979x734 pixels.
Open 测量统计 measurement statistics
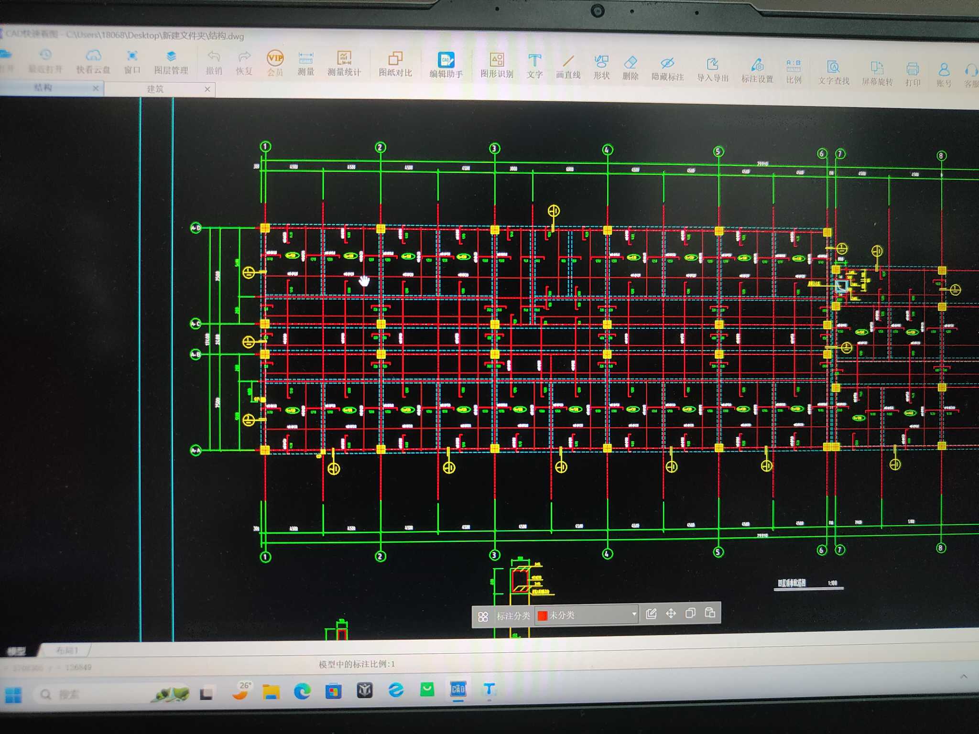344,64
